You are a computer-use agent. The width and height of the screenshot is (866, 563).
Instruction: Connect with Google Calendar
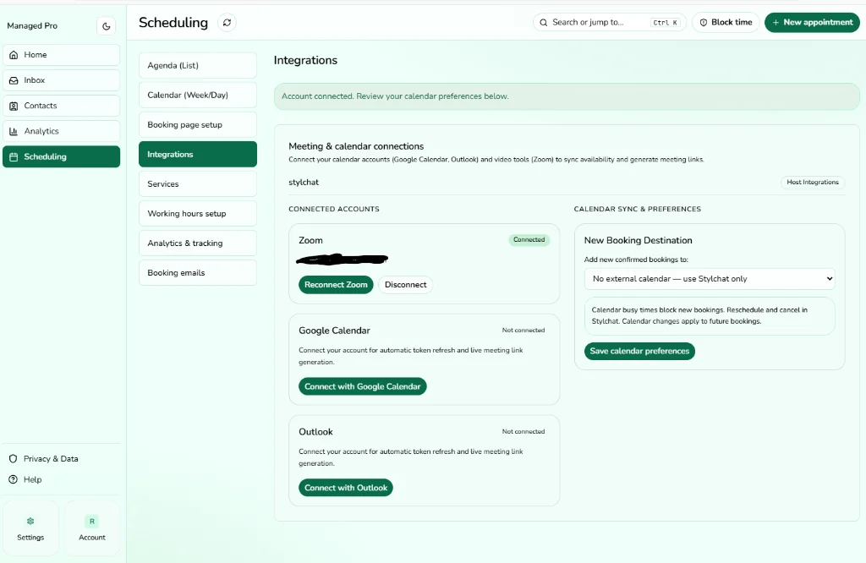pyautogui.click(x=362, y=386)
